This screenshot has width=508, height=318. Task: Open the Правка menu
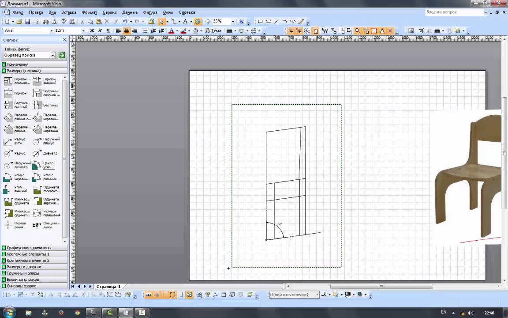point(36,12)
